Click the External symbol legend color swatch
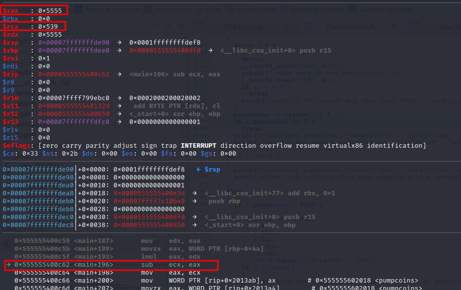This screenshot has height=290, width=461. pyautogui.click(x=284, y=9)
